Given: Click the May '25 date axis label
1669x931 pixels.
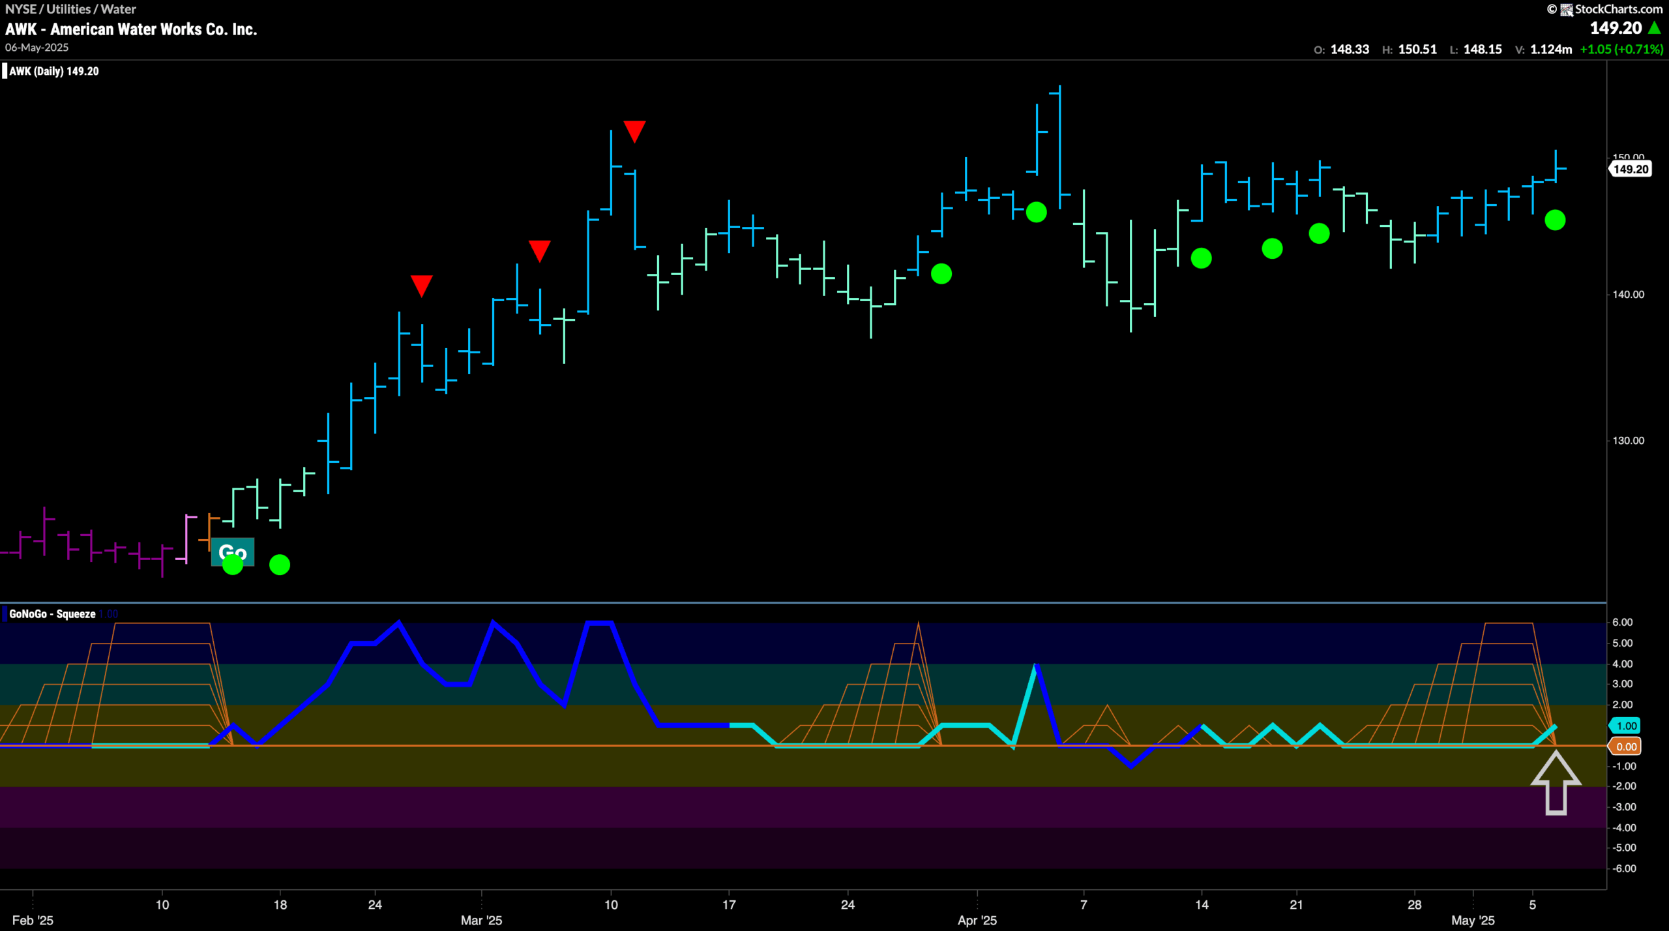Looking at the screenshot, I should click(x=1473, y=920).
